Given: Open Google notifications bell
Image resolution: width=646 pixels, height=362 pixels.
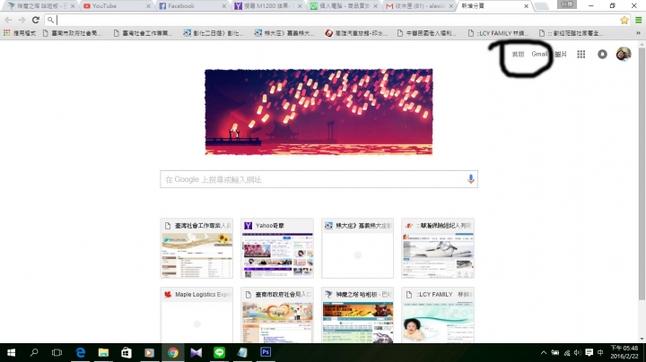Looking at the screenshot, I should 602,55.
